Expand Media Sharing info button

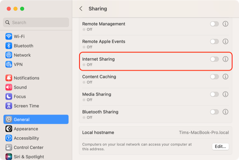(x=225, y=94)
